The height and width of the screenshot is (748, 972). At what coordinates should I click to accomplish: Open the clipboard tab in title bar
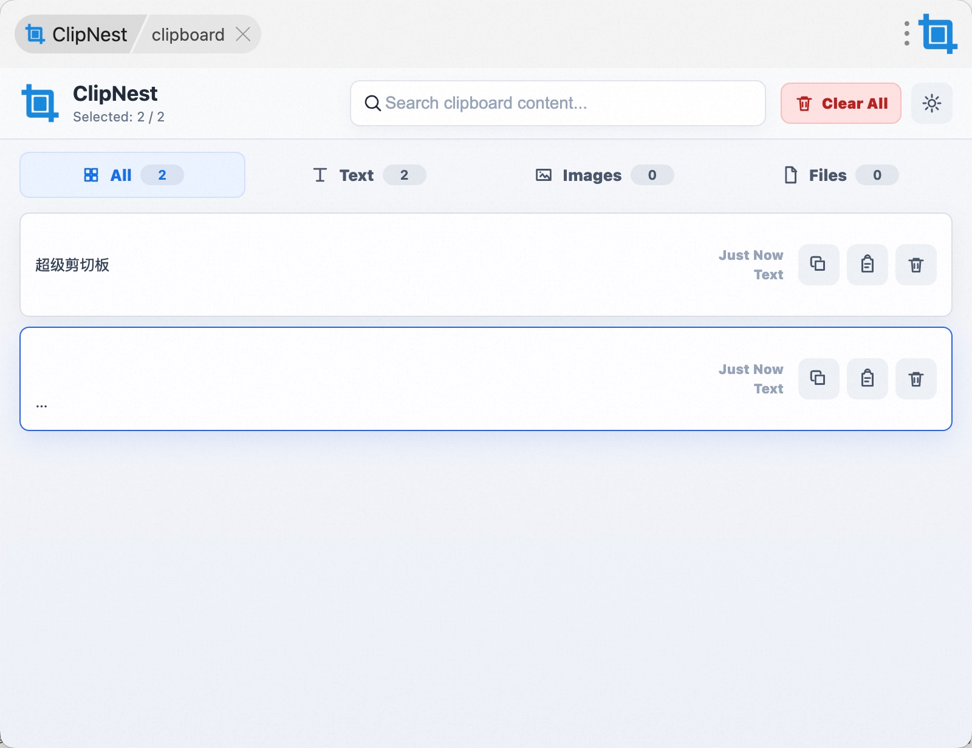pos(188,35)
